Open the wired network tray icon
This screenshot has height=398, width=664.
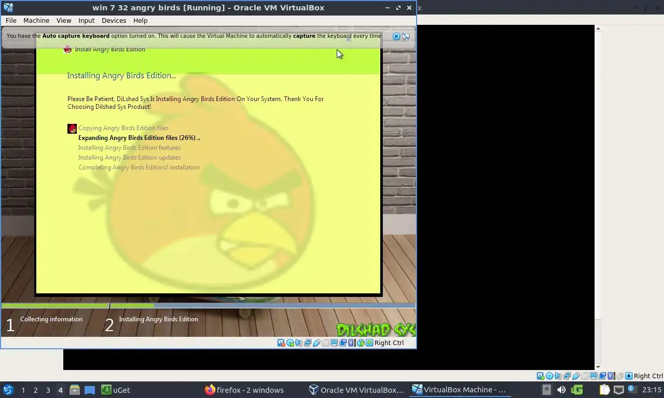(x=619, y=390)
